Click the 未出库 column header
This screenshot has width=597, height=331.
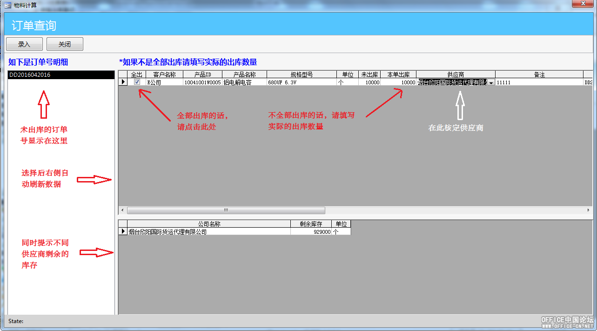click(369, 74)
